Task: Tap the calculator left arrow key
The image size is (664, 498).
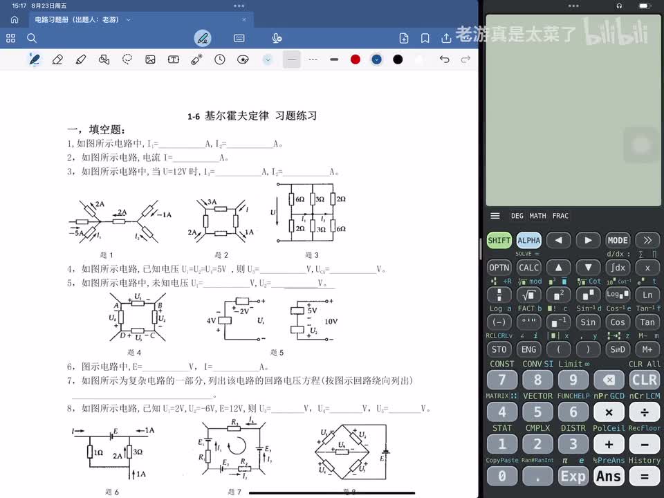Action: click(x=559, y=241)
